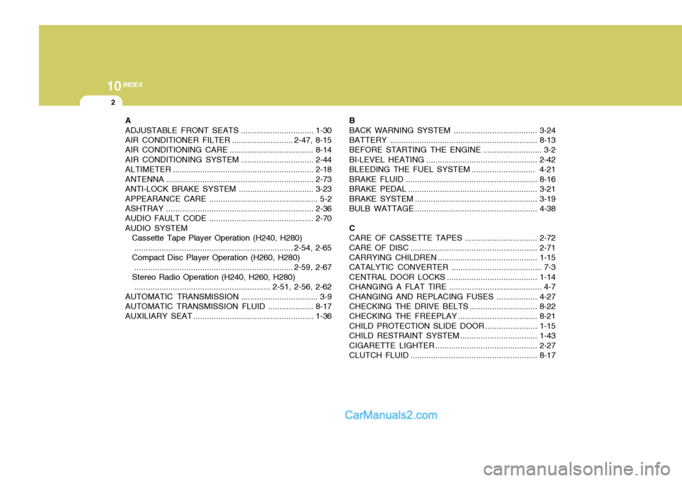The height and width of the screenshot is (481, 682).
Task: Select the CATALYTIC CONVERTER entry
Action: (x=453, y=267)
